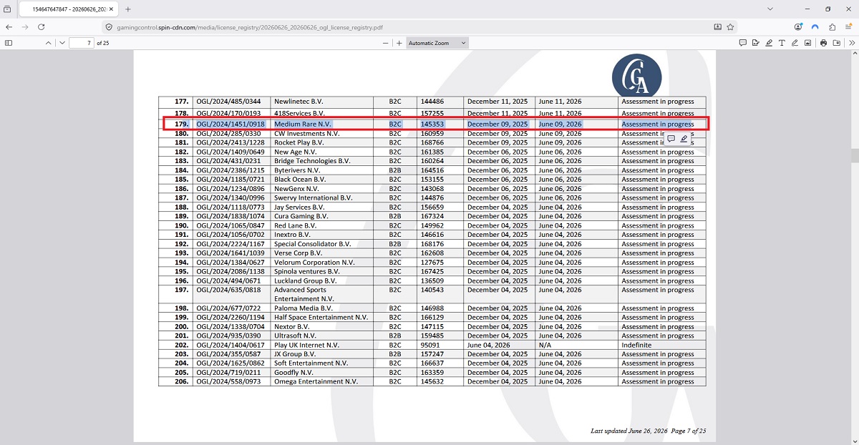Zoom in the PDF document
859x445 pixels.
[x=399, y=43]
